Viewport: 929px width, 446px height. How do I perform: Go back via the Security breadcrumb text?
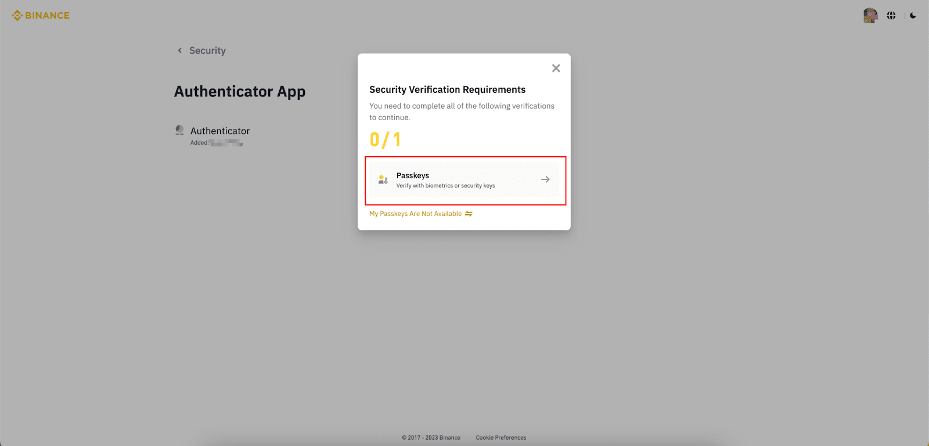coord(207,51)
